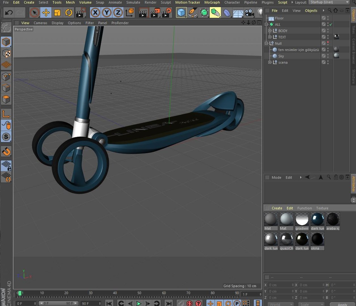The image size is (356, 306).
Task: Activate the Move tool
Action: point(46,12)
